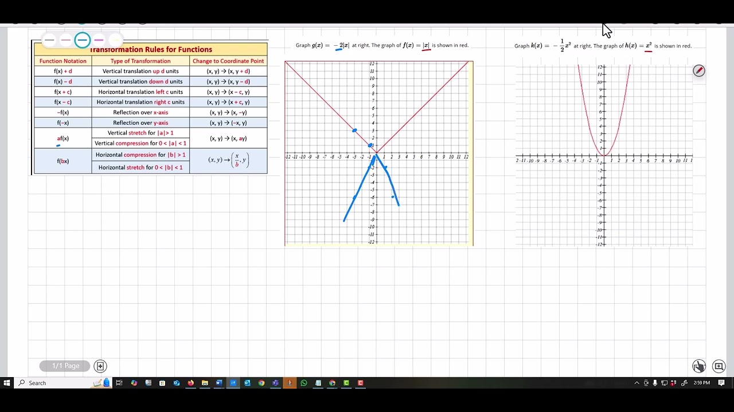Click 'Vertical translation up d units' cell
734x412 pixels.
coord(140,72)
